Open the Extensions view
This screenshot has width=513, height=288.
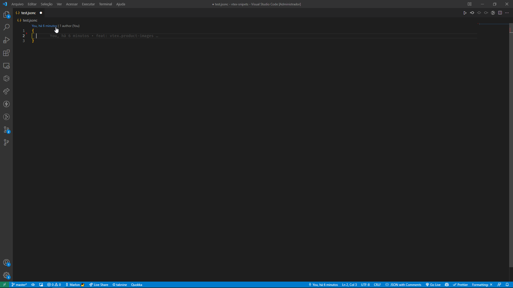(x=6, y=53)
